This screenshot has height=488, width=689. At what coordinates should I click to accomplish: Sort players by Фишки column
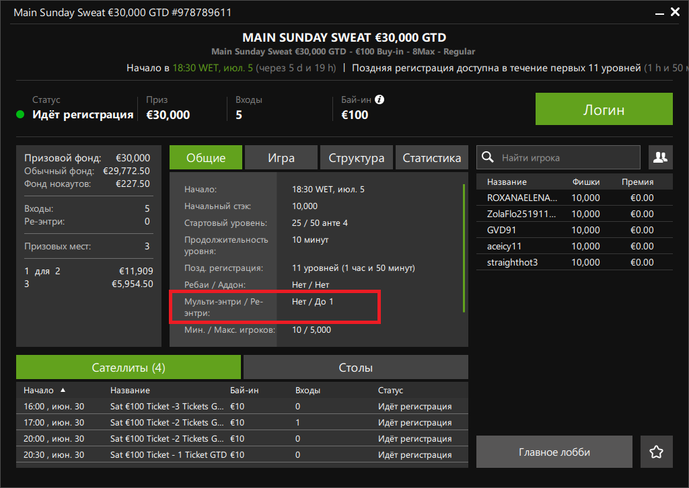coord(586,181)
